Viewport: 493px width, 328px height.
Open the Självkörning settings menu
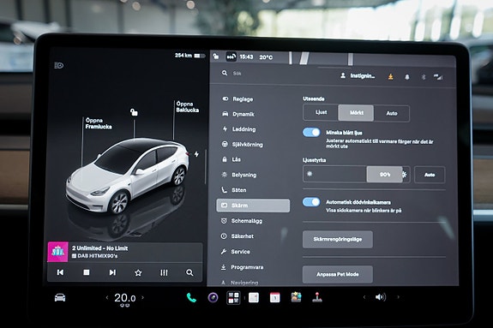[242, 145]
